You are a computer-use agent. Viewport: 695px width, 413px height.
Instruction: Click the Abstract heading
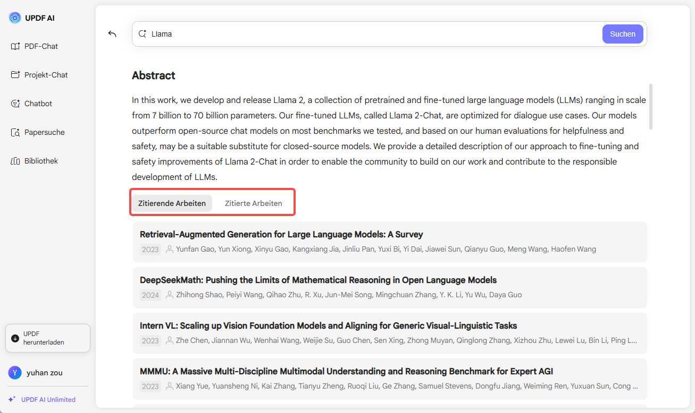154,75
